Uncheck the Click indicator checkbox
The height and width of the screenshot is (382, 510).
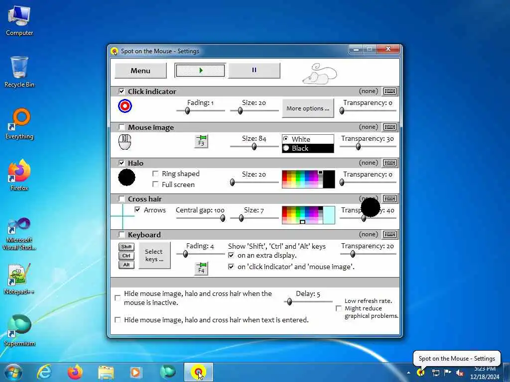point(122,92)
